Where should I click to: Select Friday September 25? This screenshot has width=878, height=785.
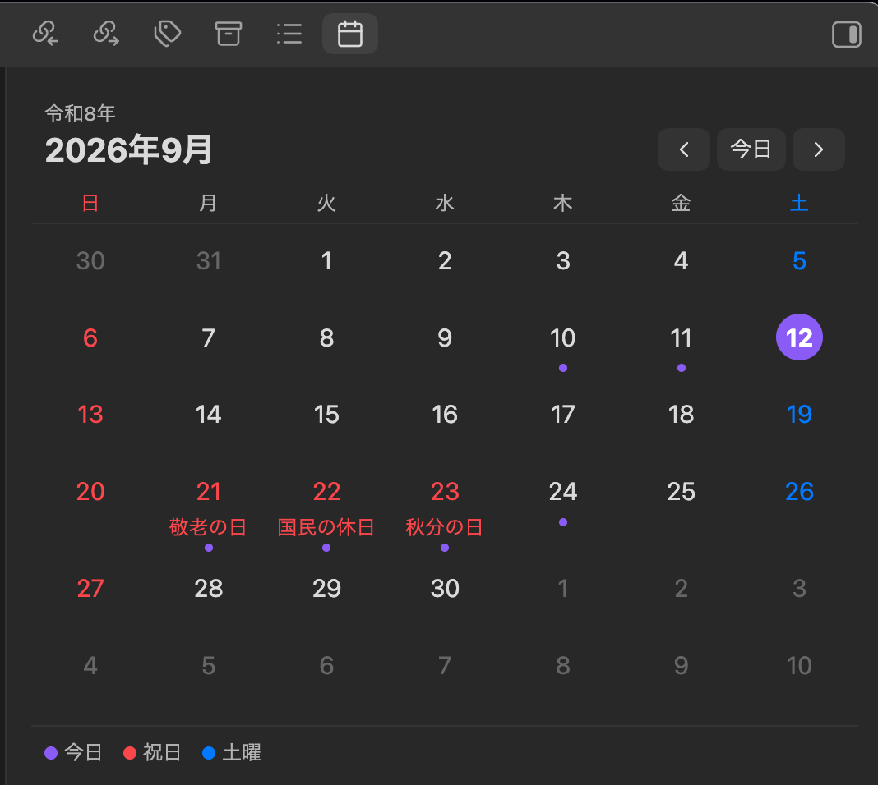tap(681, 492)
